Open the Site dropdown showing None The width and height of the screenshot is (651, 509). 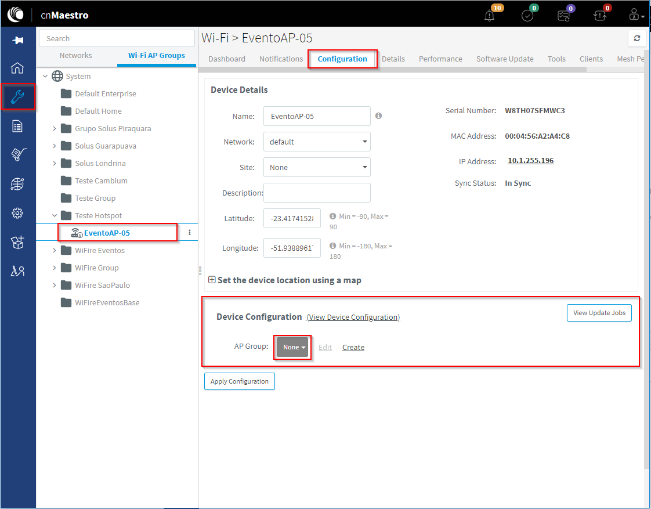(317, 167)
